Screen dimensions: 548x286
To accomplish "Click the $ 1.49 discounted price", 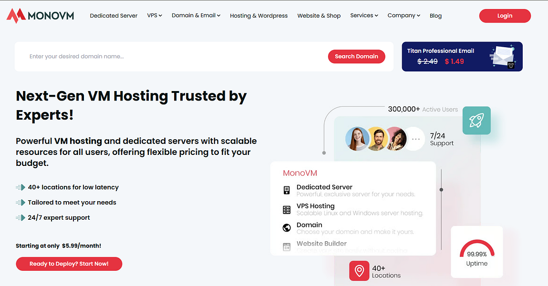I will click(455, 61).
